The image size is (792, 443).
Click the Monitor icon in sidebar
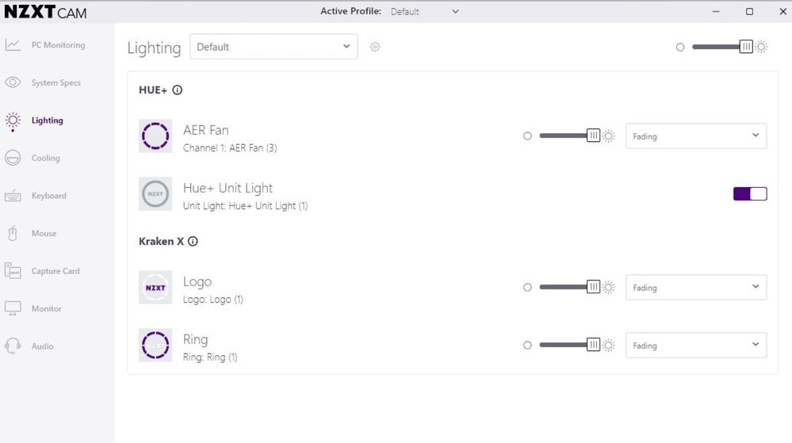point(13,308)
